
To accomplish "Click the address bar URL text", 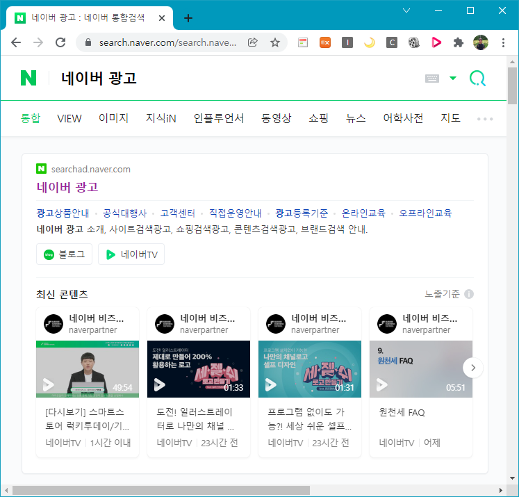I will point(167,42).
